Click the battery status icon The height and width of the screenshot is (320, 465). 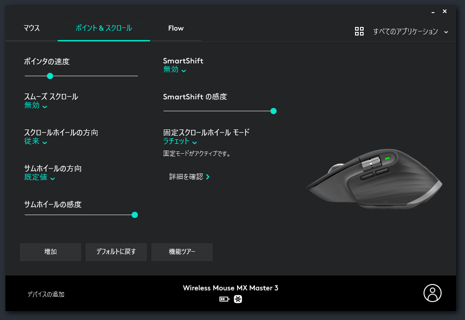(x=224, y=299)
